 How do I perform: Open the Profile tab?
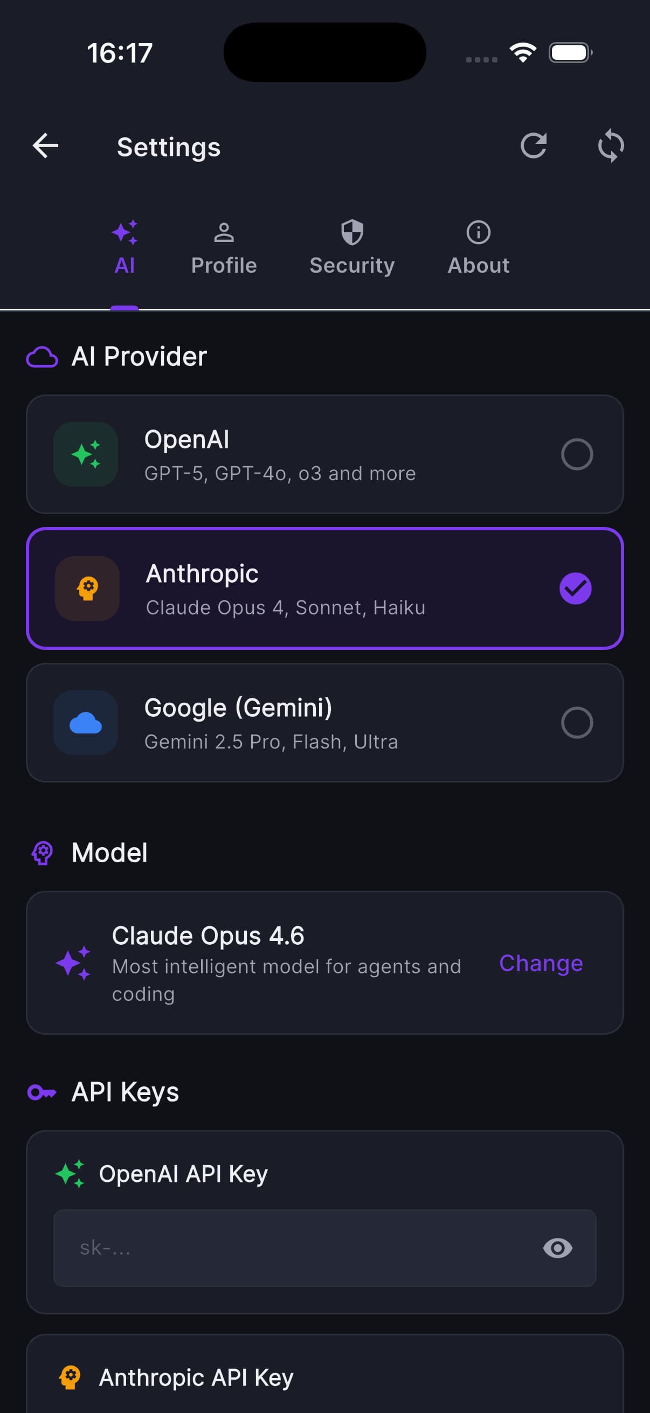coord(224,248)
